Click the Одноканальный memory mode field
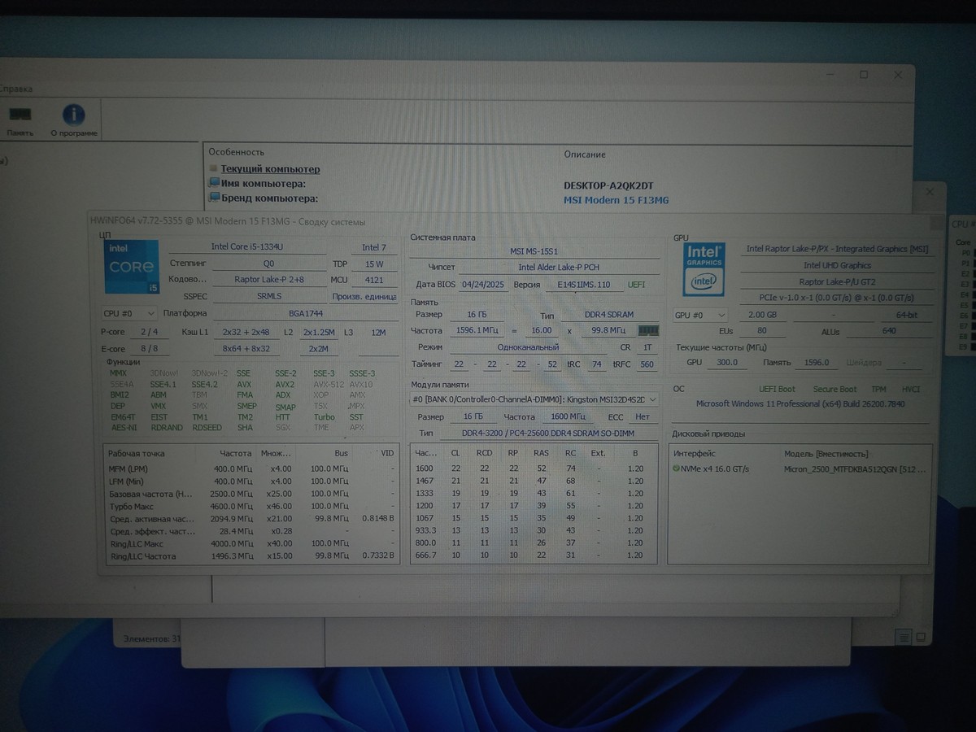This screenshot has height=732, width=976. pyautogui.click(x=528, y=347)
